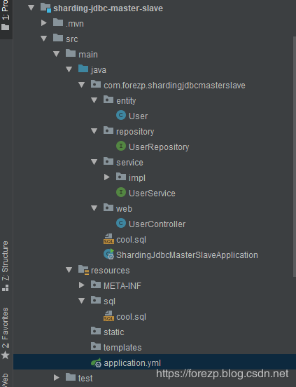Select the static folder label
Screen dimensions: 296x387
(x=114, y=332)
